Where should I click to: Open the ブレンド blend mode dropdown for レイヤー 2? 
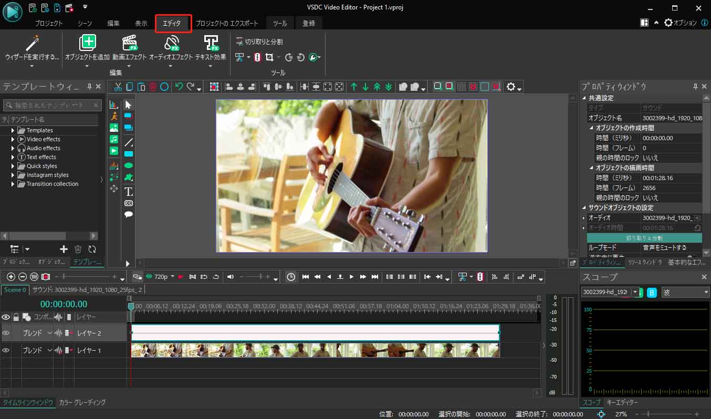37,333
